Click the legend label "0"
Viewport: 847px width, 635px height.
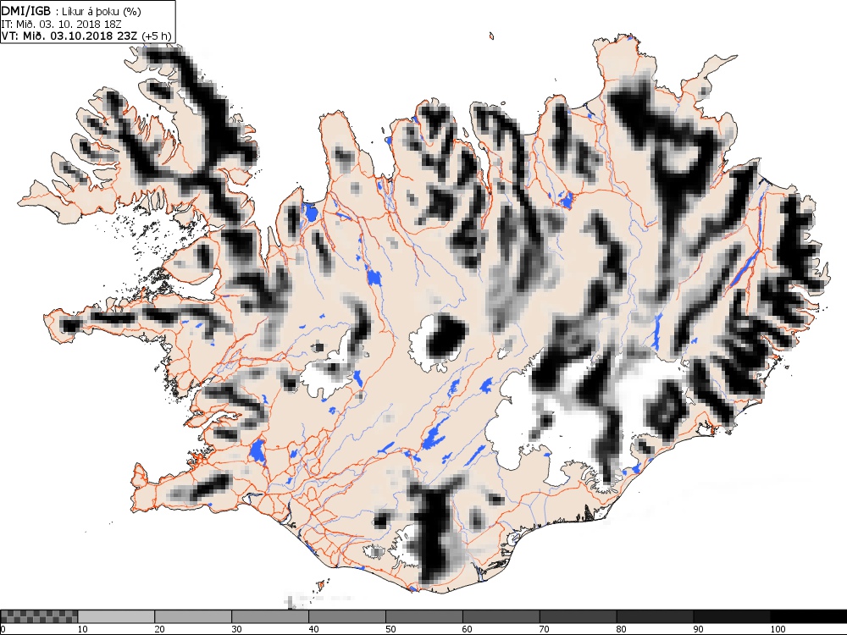[x=3, y=629]
